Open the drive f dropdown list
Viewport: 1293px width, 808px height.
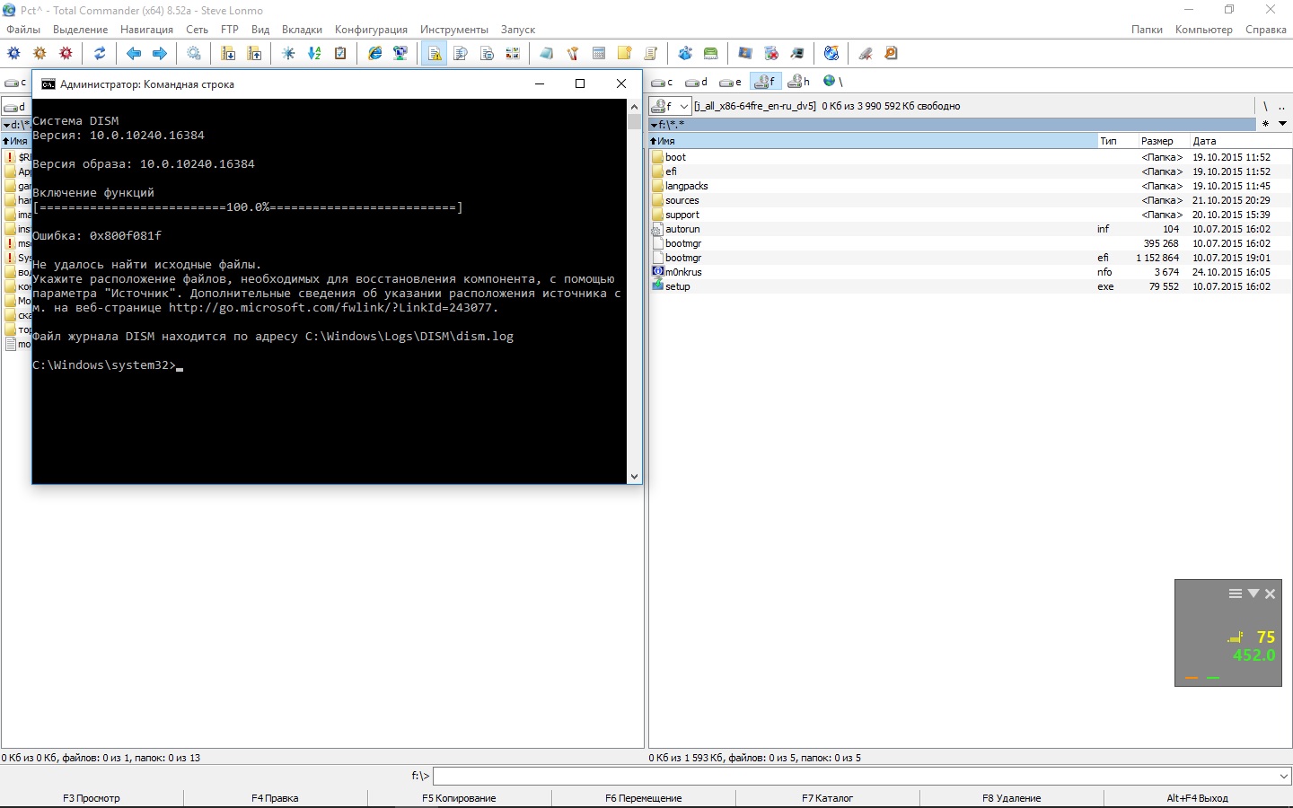tap(683, 106)
